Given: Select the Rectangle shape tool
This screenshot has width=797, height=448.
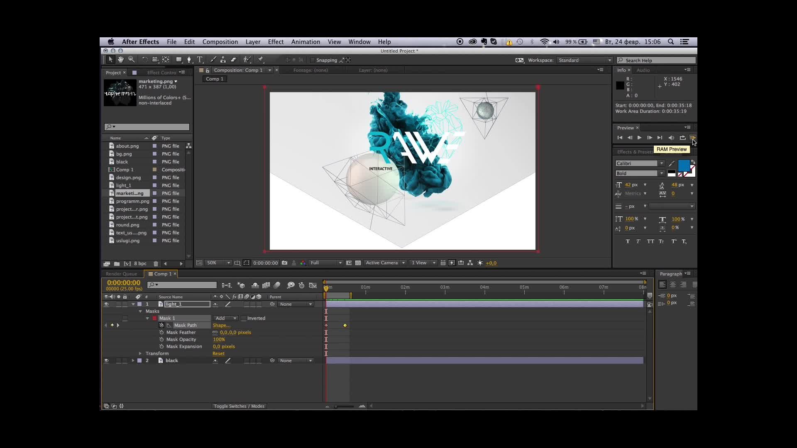Looking at the screenshot, I should 179,60.
